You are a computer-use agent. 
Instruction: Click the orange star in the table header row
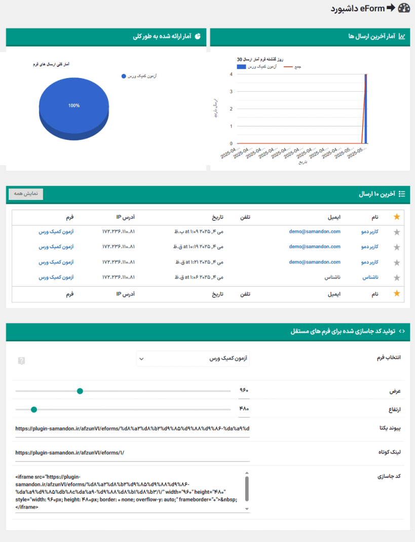click(x=397, y=217)
